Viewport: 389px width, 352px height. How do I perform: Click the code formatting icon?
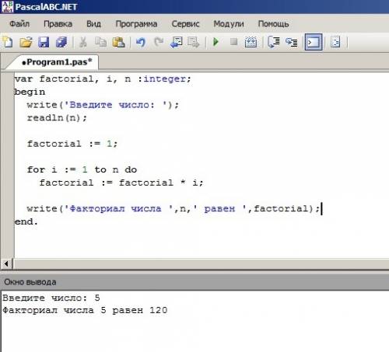click(x=335, y=42)
